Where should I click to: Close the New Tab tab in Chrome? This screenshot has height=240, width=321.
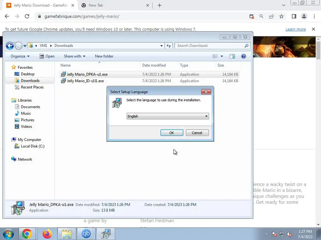[148, 5]
